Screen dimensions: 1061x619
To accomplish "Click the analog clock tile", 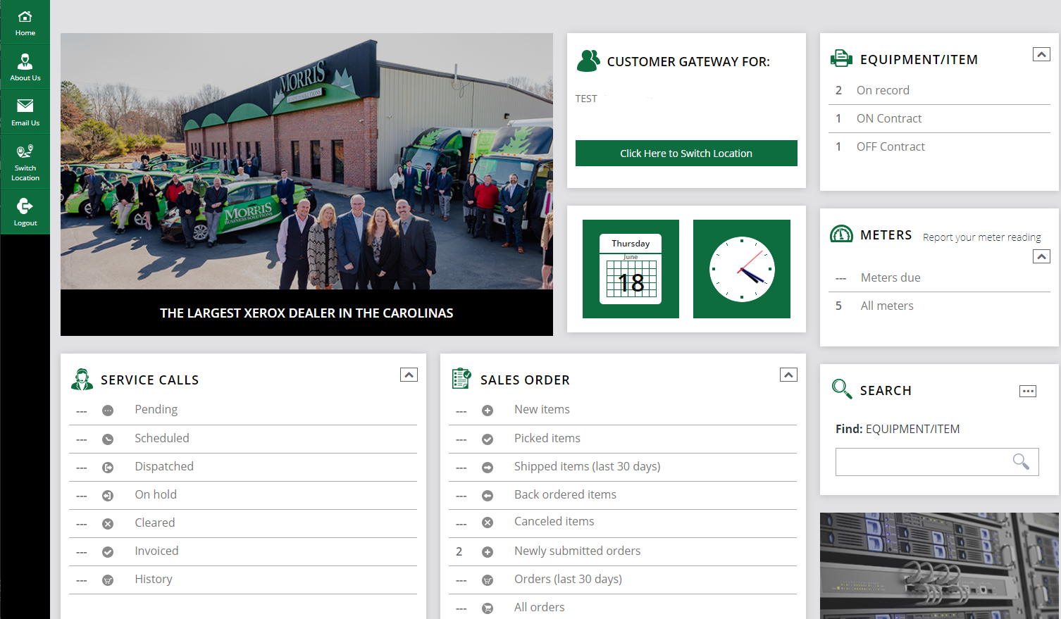I will (x=742, y=269).
